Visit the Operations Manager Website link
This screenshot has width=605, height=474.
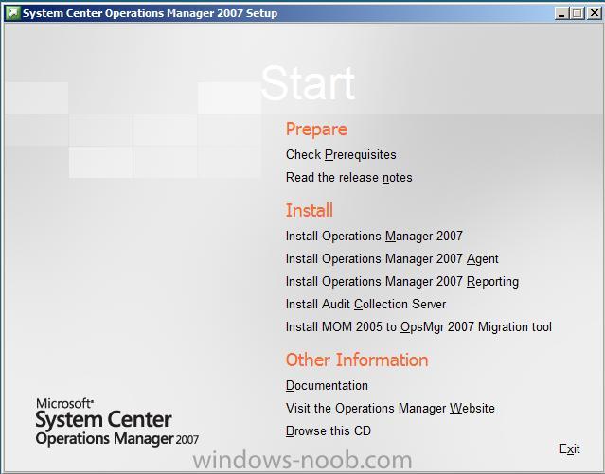point(390,409)
